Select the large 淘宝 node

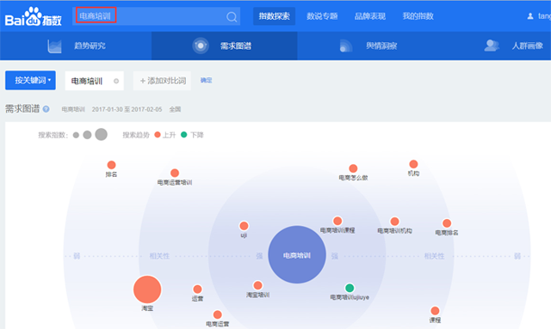tap(147, 289)
